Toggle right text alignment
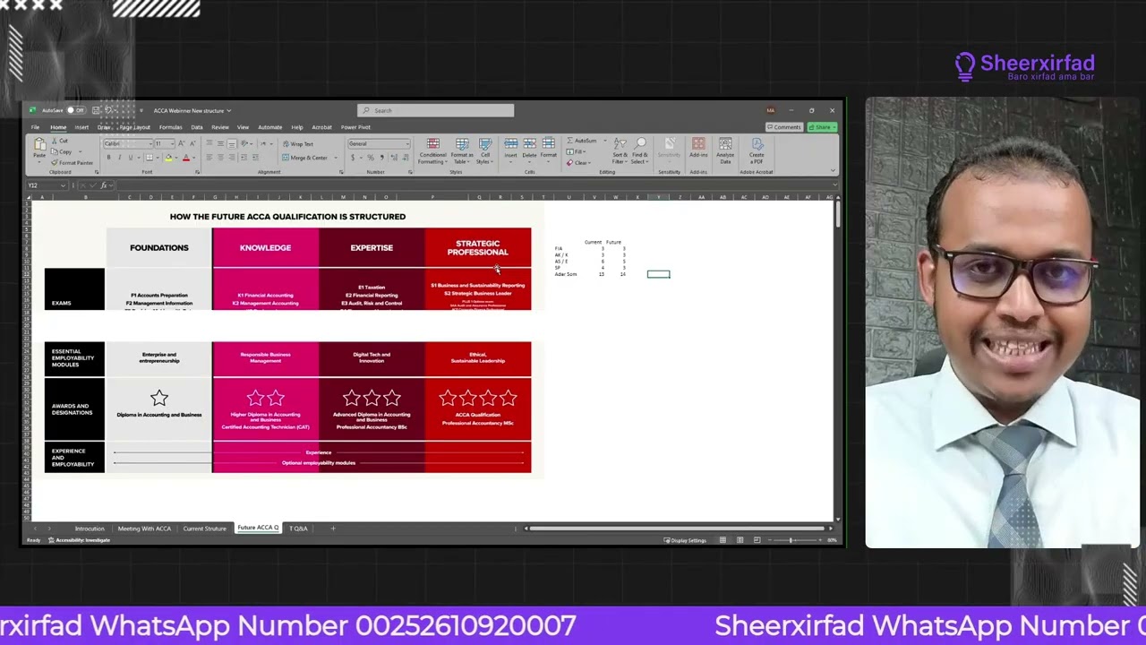The height and width of the screenshot is (645, 1146). pyautogui.click(x=231, y=159)
